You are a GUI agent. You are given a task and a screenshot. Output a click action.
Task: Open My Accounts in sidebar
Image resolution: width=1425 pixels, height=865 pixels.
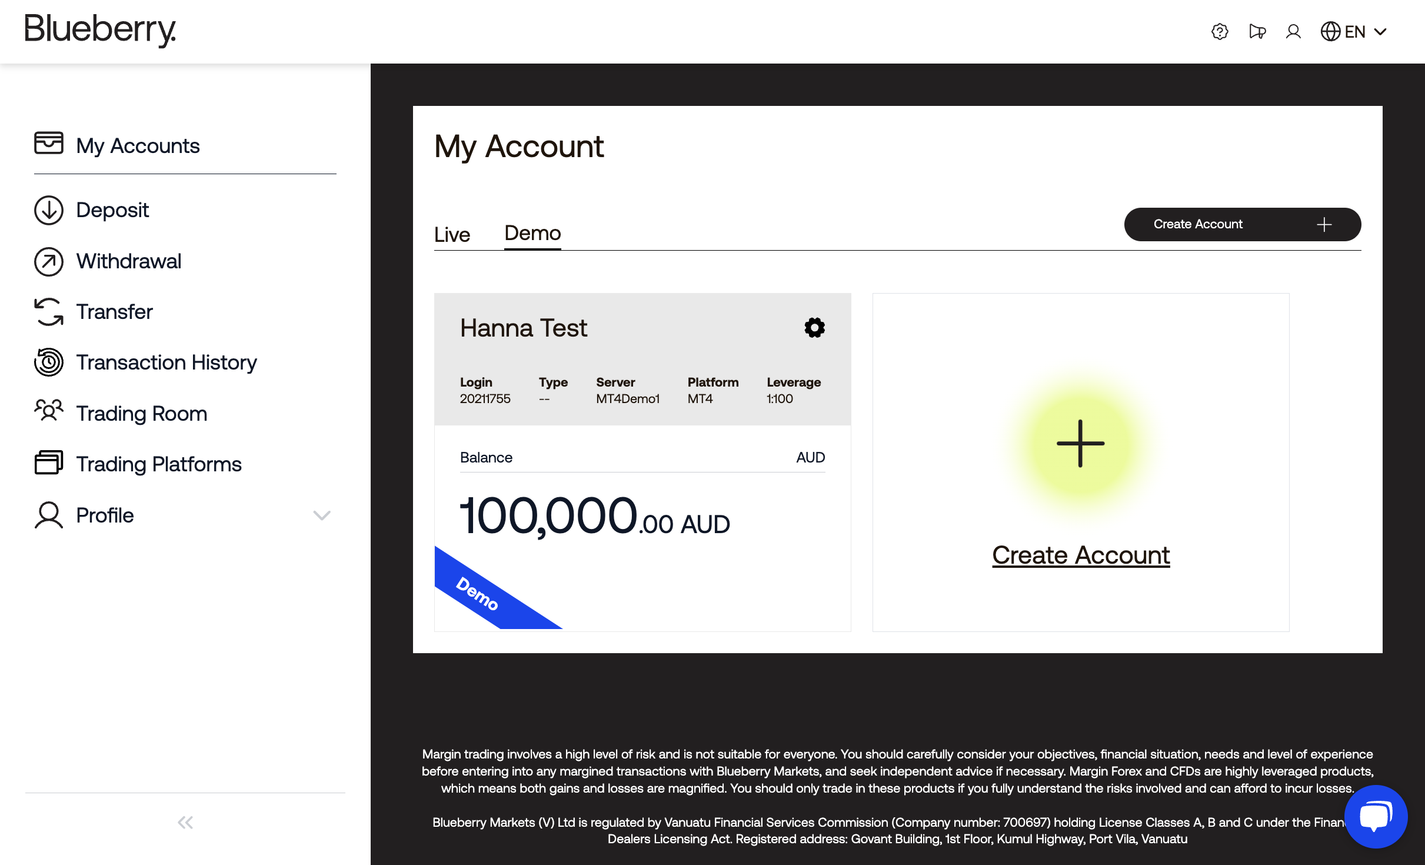[x=138, y=146]
